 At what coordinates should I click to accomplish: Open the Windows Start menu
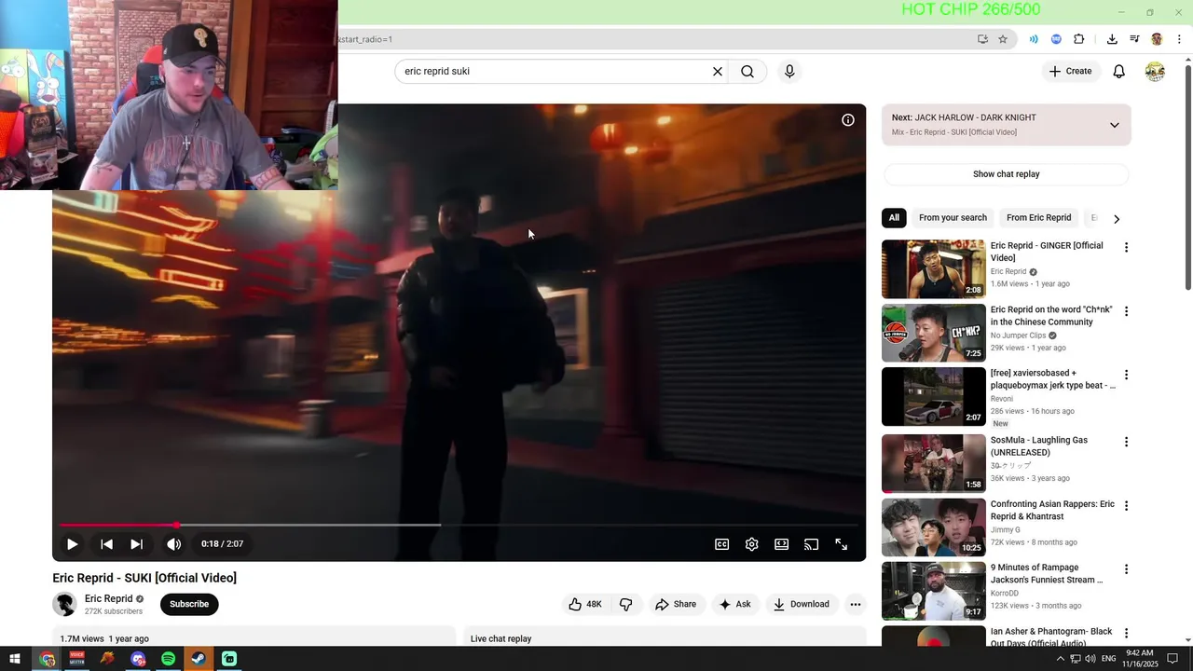coord(15,659)
